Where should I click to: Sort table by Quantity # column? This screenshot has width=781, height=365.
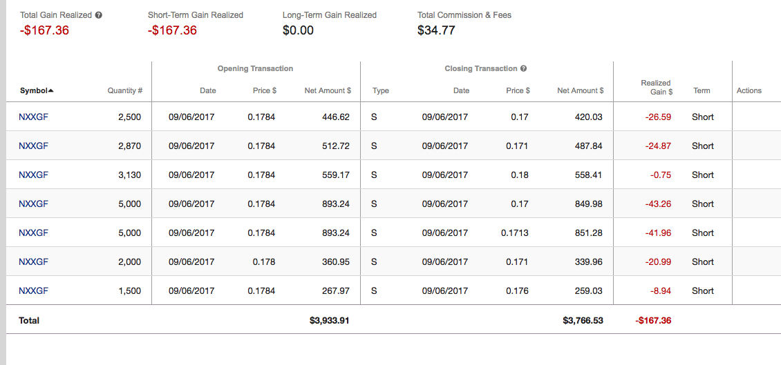[124, 91]
